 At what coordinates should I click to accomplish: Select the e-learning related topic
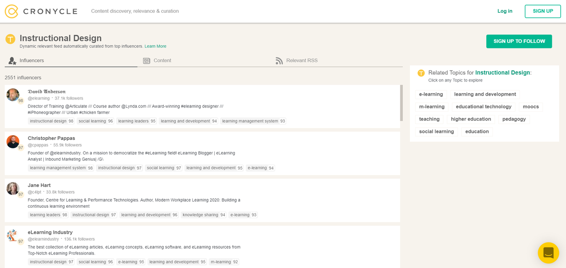pos(431,94)
